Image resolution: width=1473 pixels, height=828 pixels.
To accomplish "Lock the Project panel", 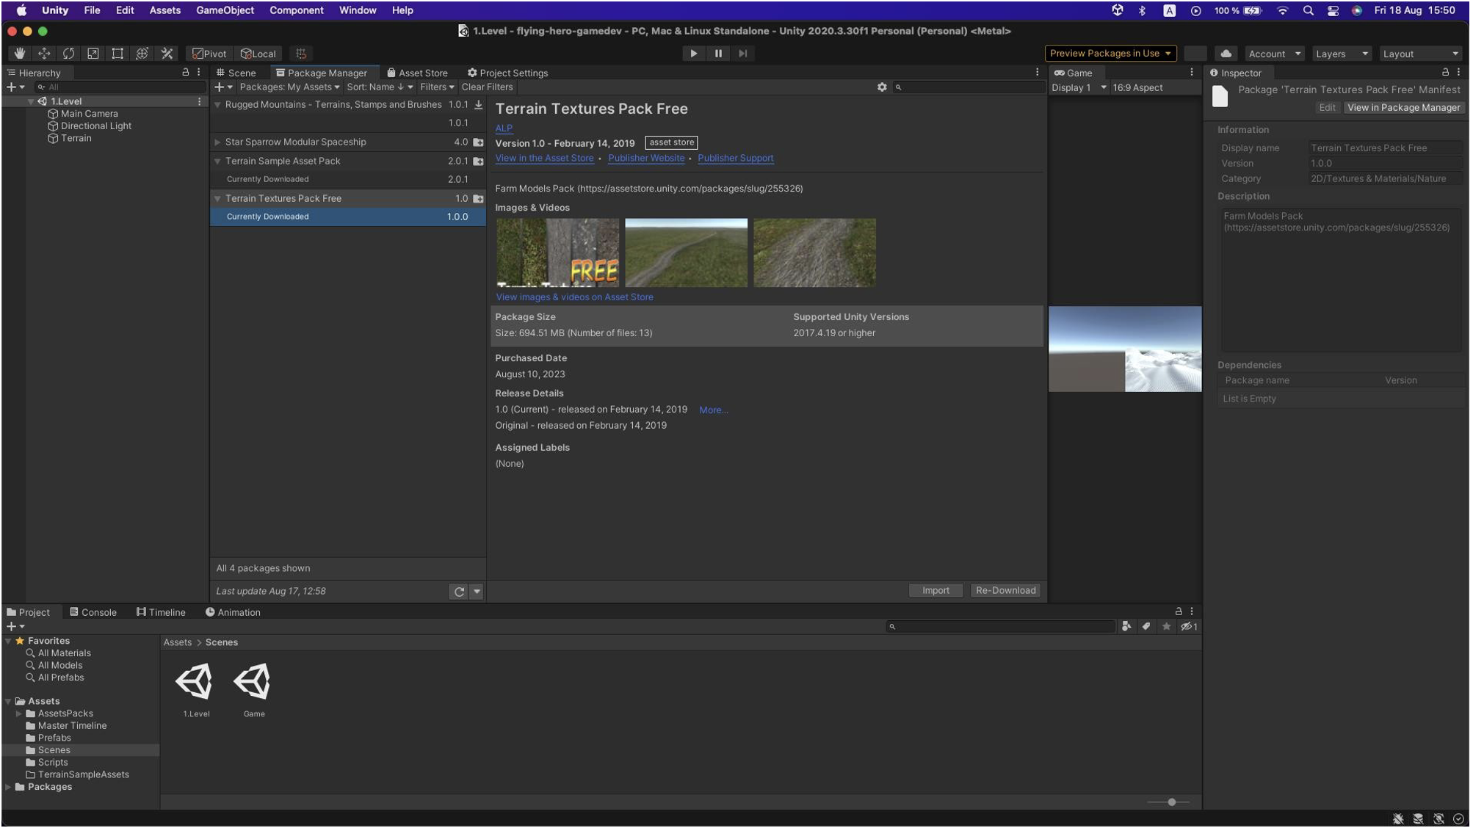I will (x=1179, y=612).
